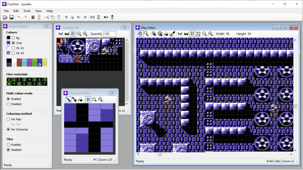303x170 pixels.
Task: Set Multi-colour mode to Disabled
Action: (x=8, y=104)
